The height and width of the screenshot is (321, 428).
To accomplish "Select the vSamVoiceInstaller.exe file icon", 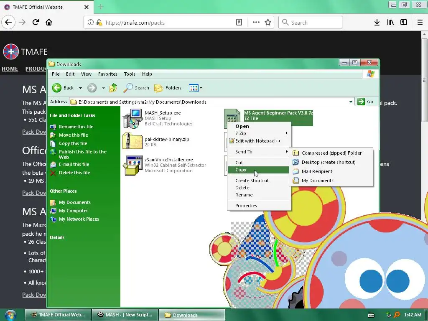I will (x=132, y=165).
